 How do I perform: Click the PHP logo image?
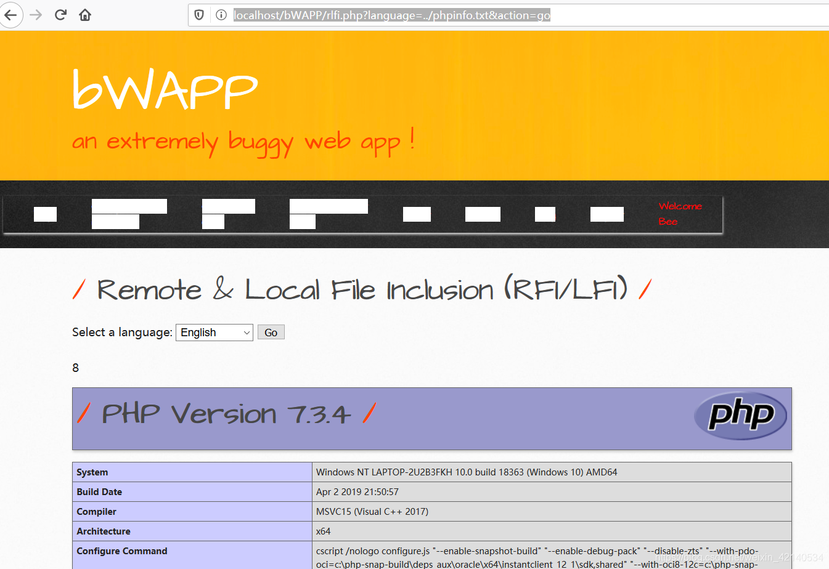tap(740, 416)
